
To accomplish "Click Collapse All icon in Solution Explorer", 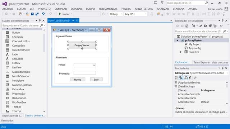I will [x=210, y=26].
